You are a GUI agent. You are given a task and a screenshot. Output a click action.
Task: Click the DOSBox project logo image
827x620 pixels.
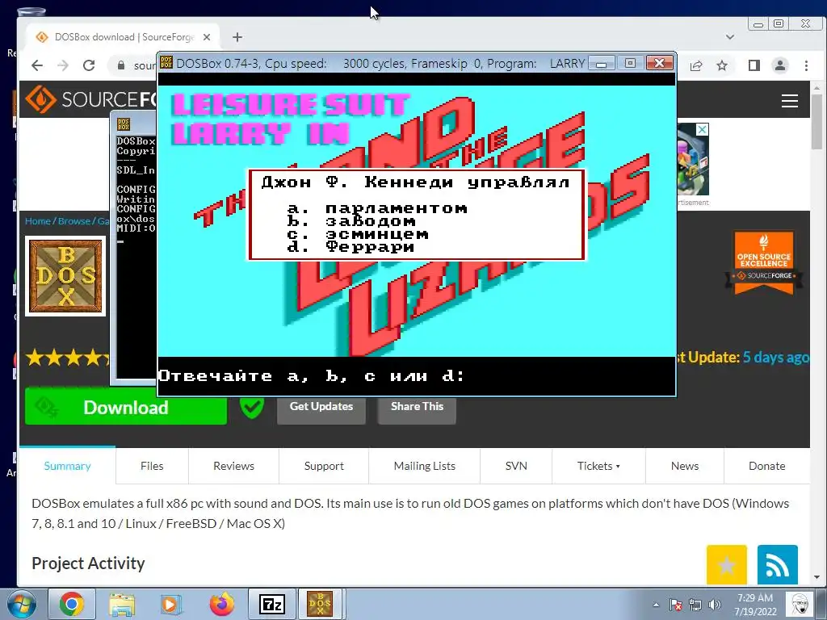click(65, 276)
